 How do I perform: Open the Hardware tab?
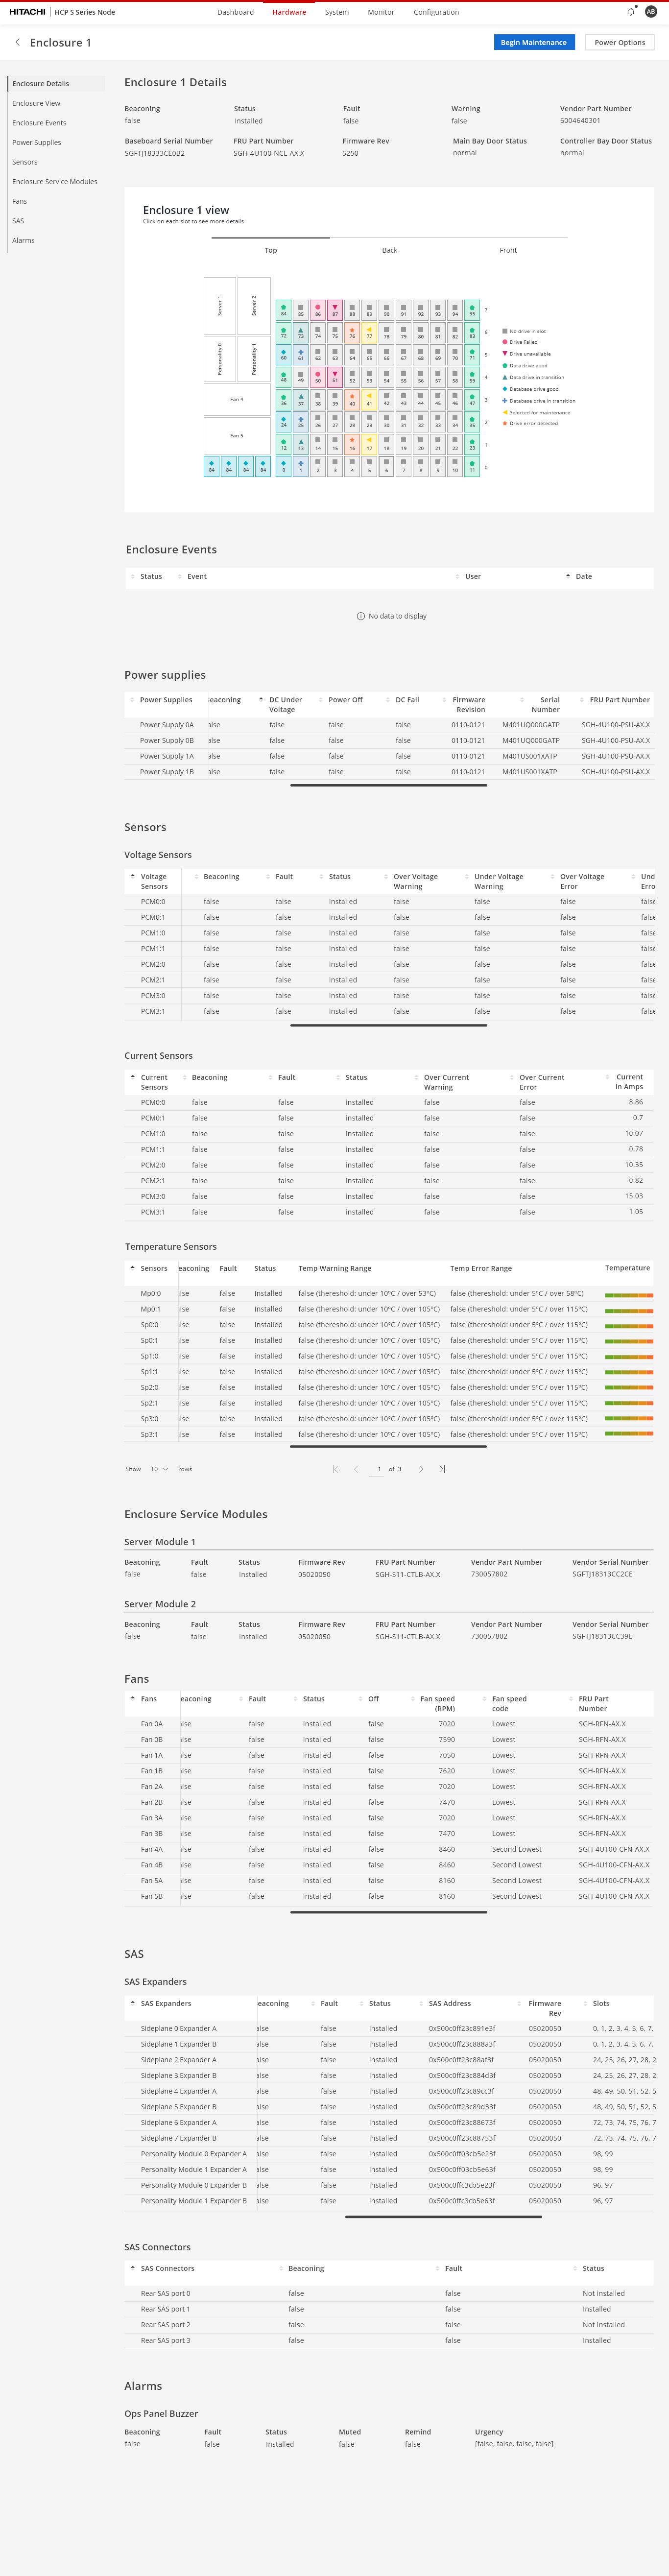tap(289, 12)
